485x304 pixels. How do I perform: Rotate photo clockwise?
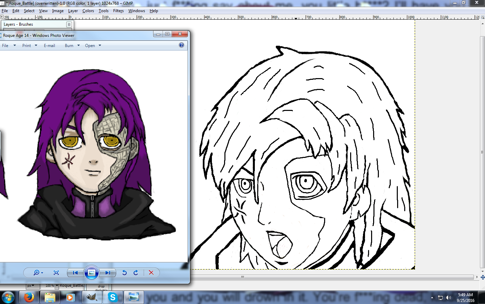[x=136, y=273]
